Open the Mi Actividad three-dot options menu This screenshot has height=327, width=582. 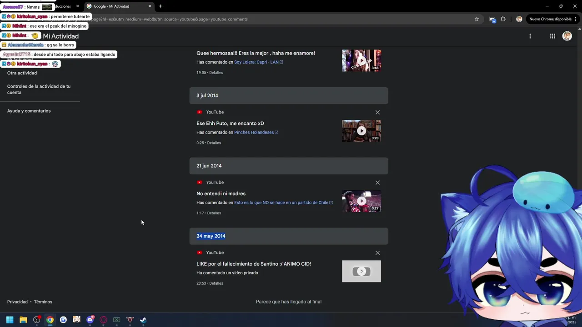click(x=530, y=36)
